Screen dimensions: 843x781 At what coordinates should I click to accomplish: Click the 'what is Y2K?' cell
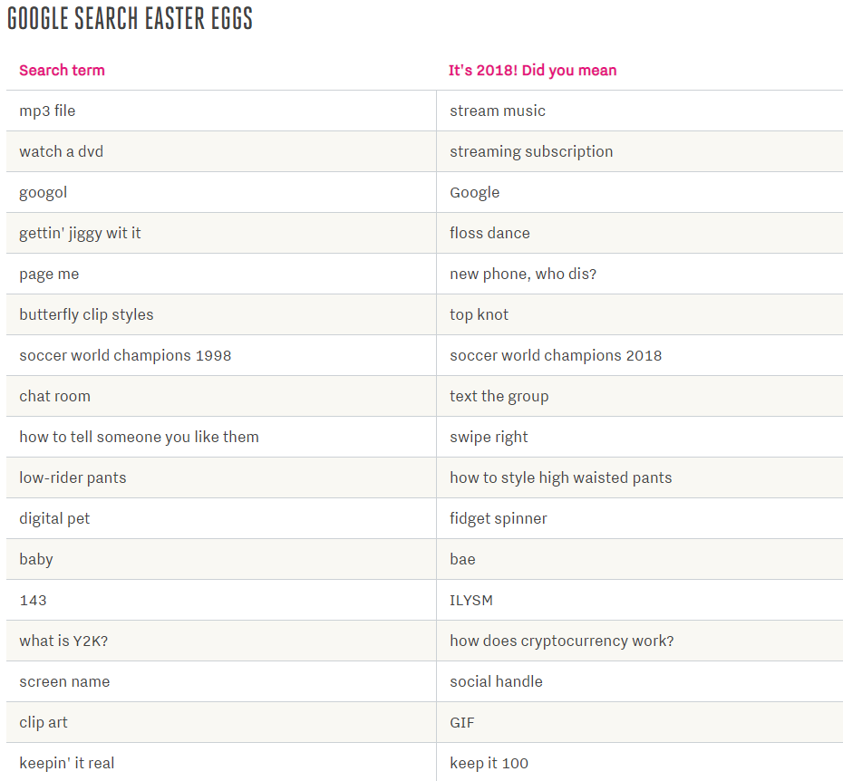[x=63, y=641]
